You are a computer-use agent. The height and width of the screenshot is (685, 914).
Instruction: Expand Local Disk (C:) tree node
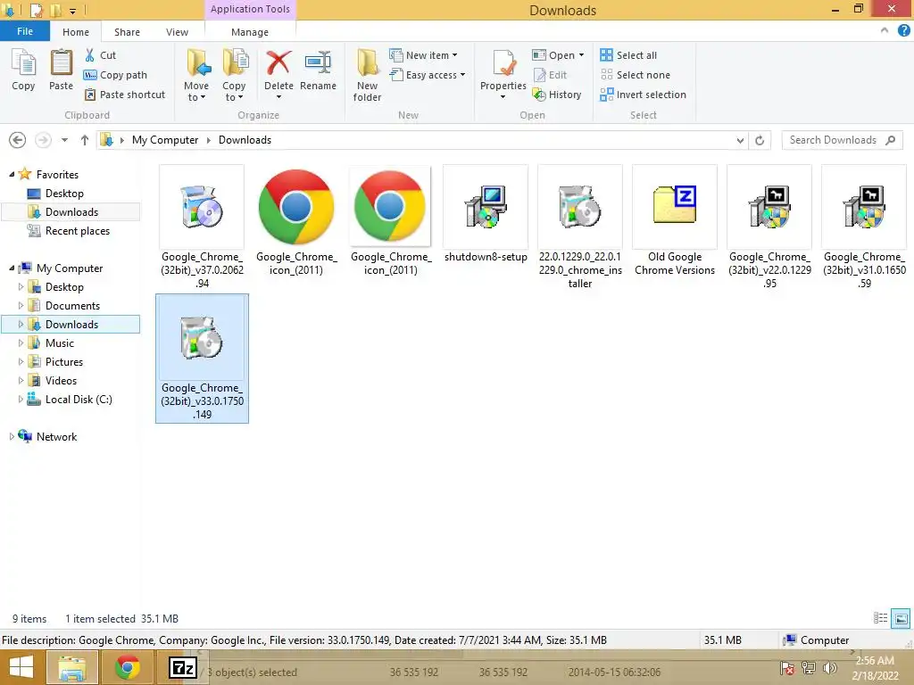click(21, 399)
